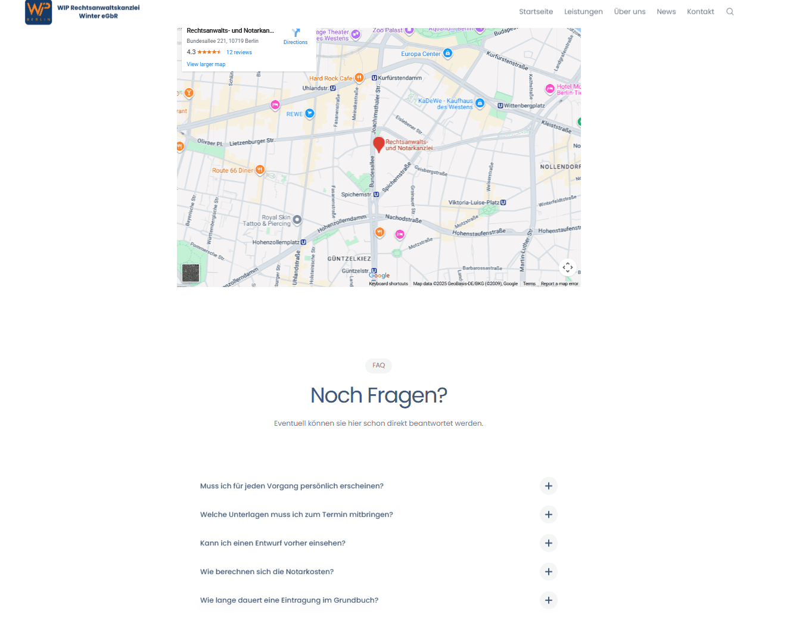
Task: Click the Google logo on map
Action: coord(379,275)
